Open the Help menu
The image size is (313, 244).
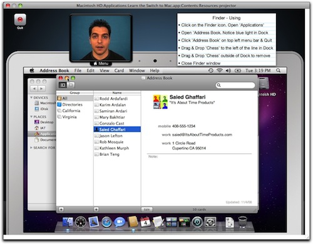click(155, 71)
